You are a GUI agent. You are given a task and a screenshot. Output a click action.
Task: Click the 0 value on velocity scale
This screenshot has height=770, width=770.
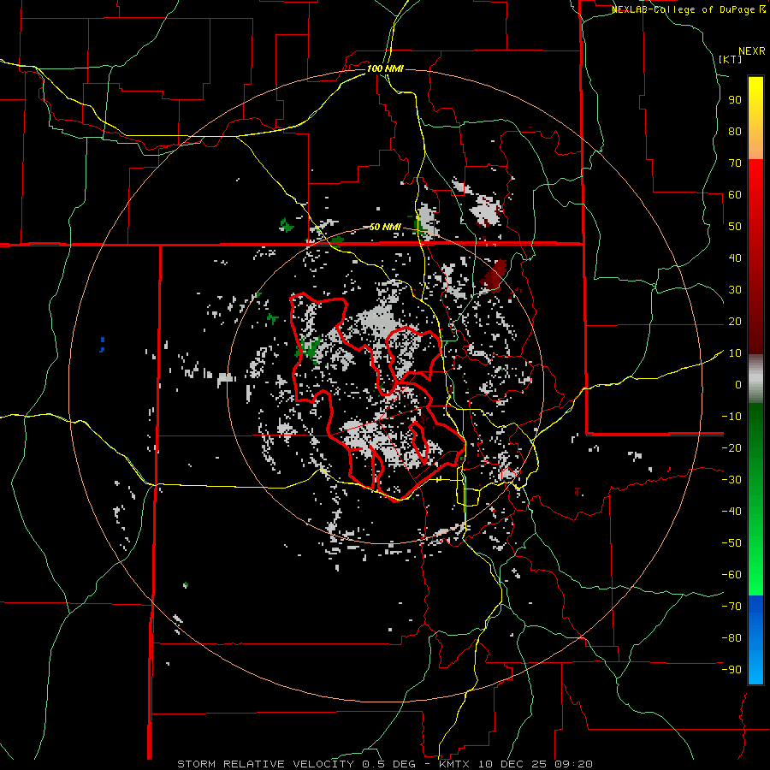tap(737, 385)
